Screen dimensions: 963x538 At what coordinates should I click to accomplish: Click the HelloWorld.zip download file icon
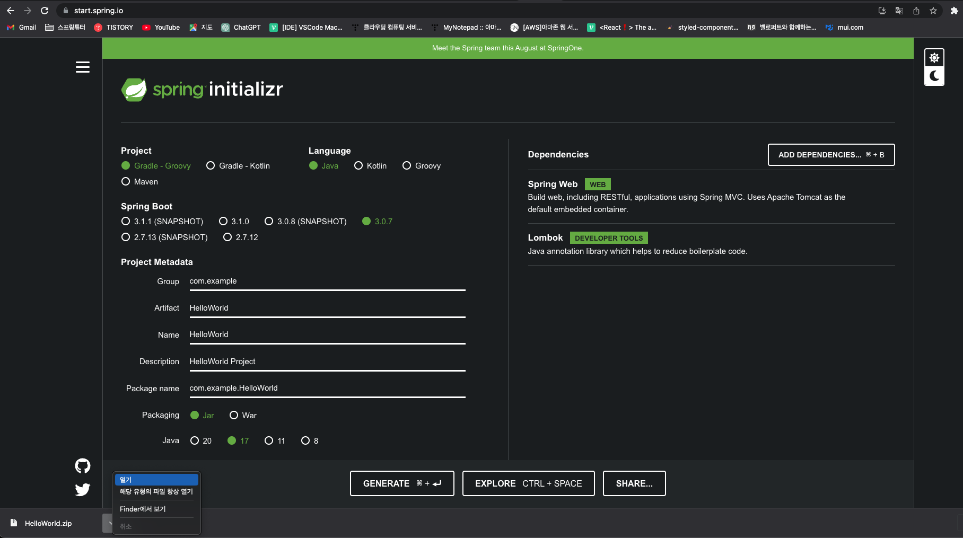pyautogui.click(x=14, y=523)
